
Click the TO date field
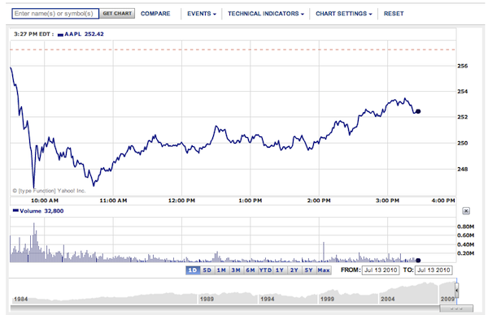coord(434,270)
